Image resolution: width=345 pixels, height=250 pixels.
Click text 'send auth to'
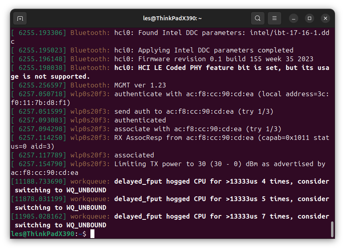[x=138, y=112]
